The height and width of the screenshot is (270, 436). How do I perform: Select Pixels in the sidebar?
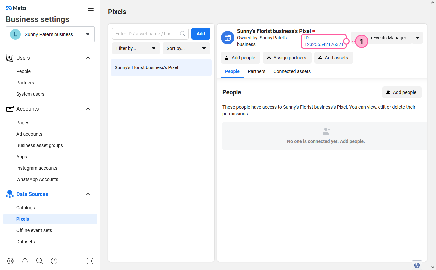click(50, 219)
